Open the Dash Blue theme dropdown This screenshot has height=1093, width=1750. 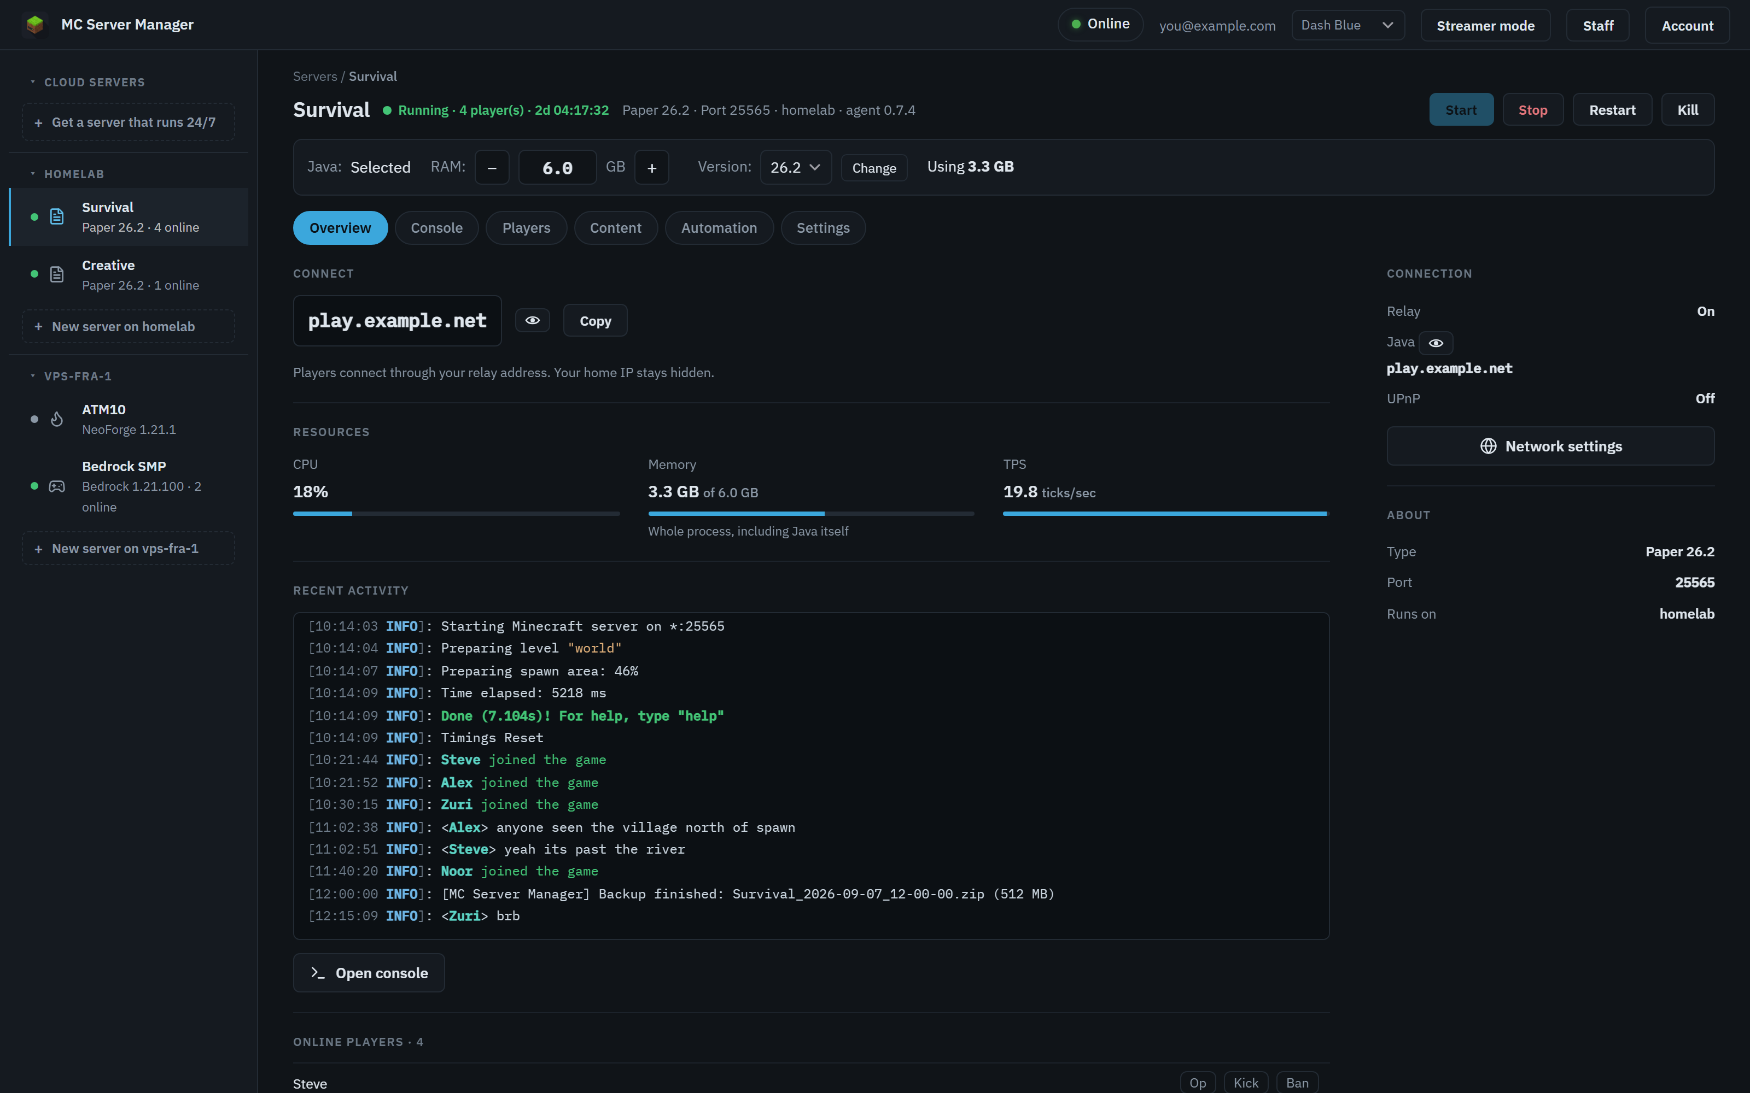coord(1348,25)
